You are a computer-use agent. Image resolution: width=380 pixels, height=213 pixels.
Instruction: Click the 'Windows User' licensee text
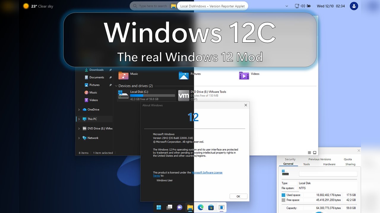point(164,180)
